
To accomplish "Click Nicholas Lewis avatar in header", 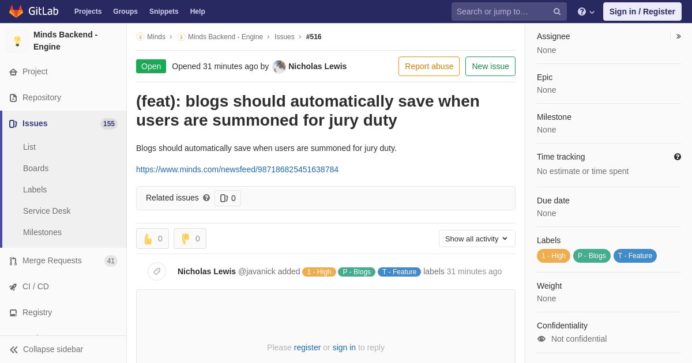I will coord(279,66).
